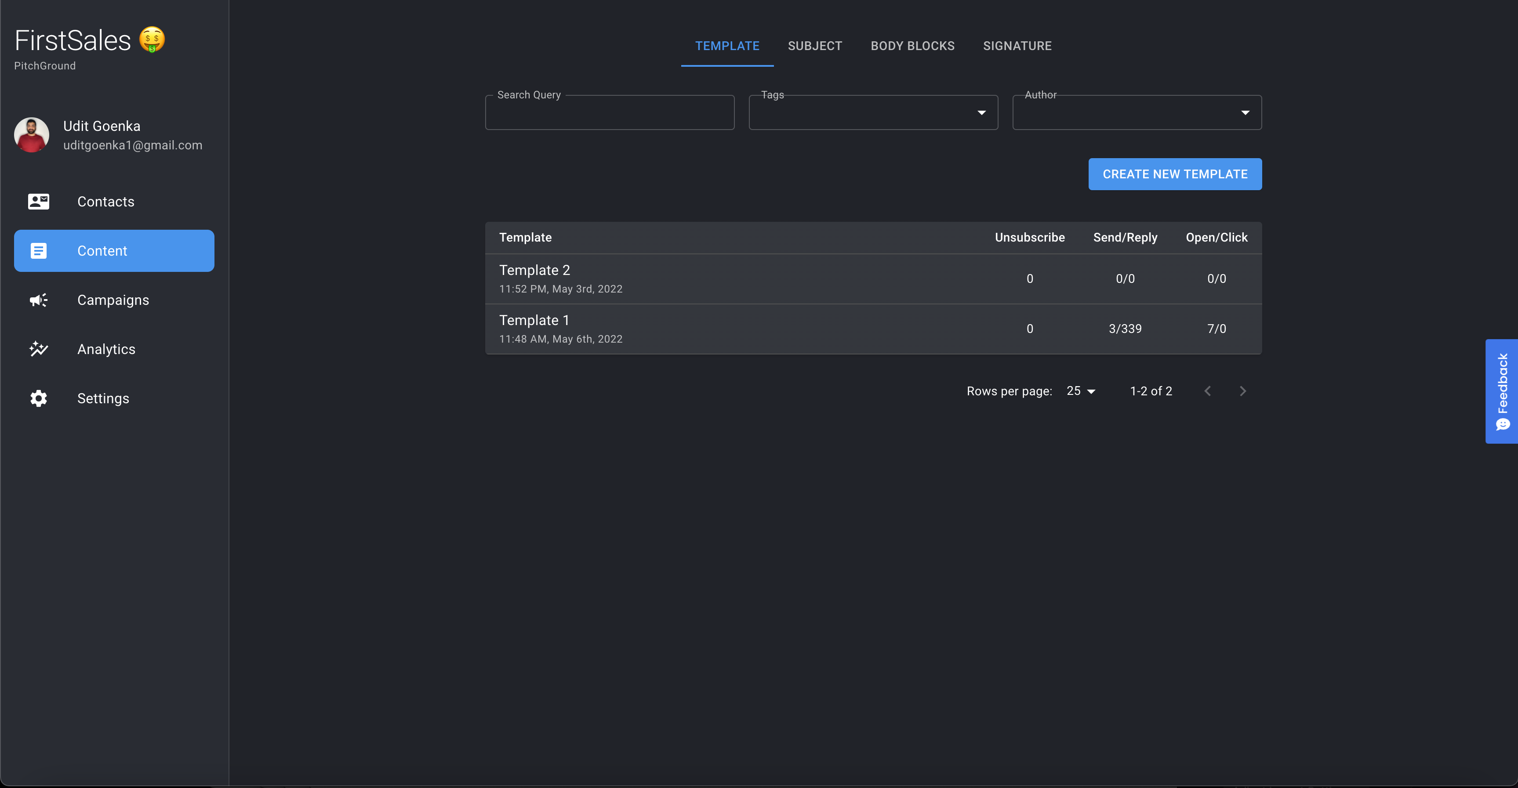Go to next page with right chevron

point(1242,390)
